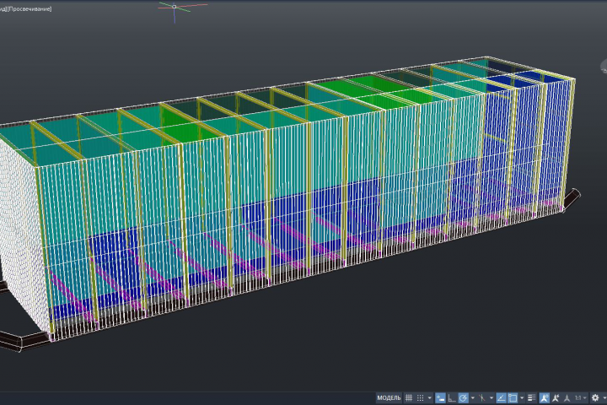Toggle snap mode dotted grid icon
Image resolution: width=607 pixels, height=405 pixels.
(x=420, y=398)
